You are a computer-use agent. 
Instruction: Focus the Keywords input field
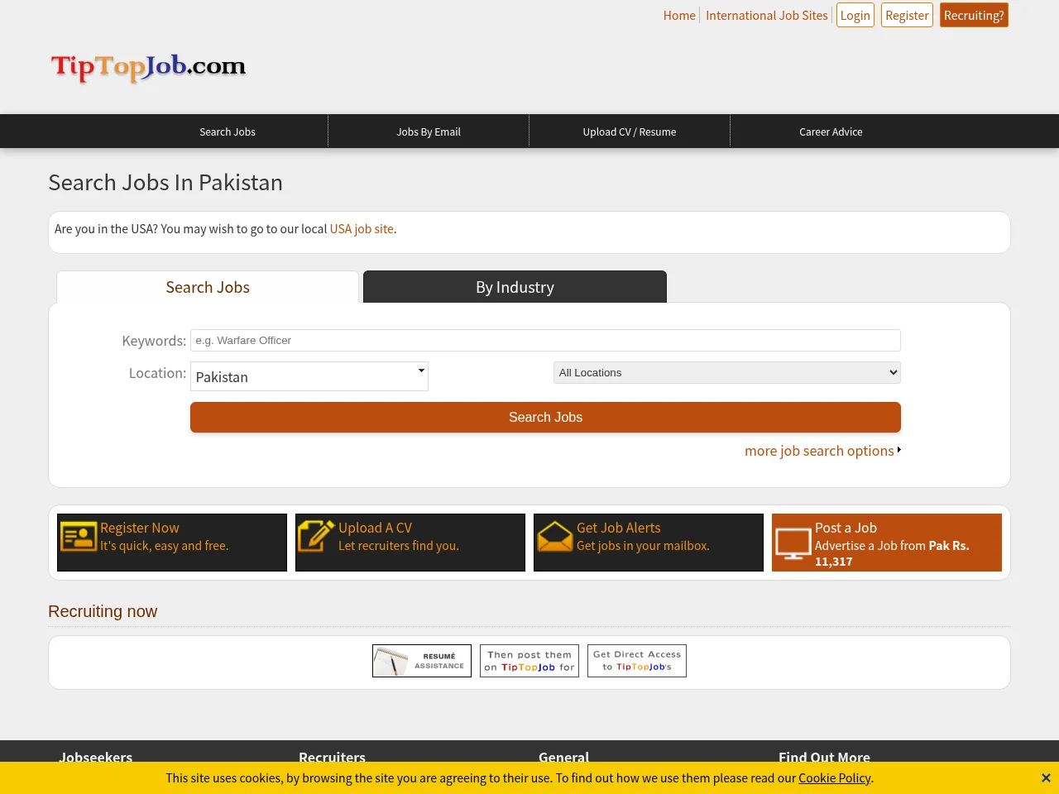(545, 340)
